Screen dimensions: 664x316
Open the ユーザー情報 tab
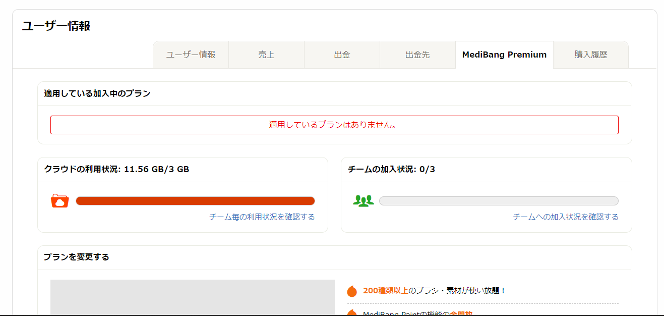coord(191,55)
